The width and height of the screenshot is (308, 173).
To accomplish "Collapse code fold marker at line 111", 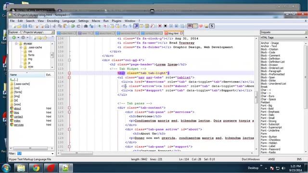I will 69,60.
